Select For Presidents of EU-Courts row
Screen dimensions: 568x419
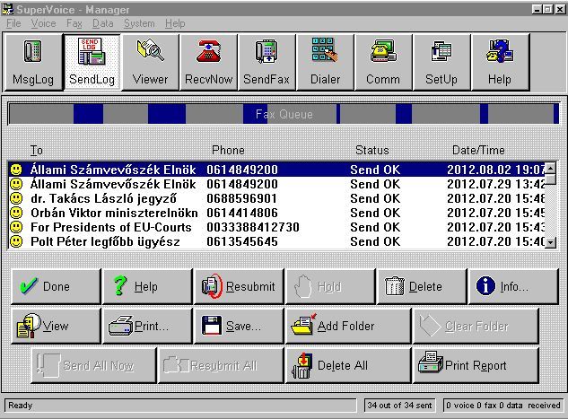click(276, 227)
